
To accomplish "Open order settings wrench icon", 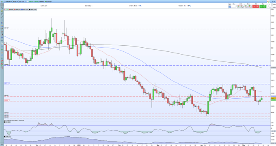I will pos(230,4).
